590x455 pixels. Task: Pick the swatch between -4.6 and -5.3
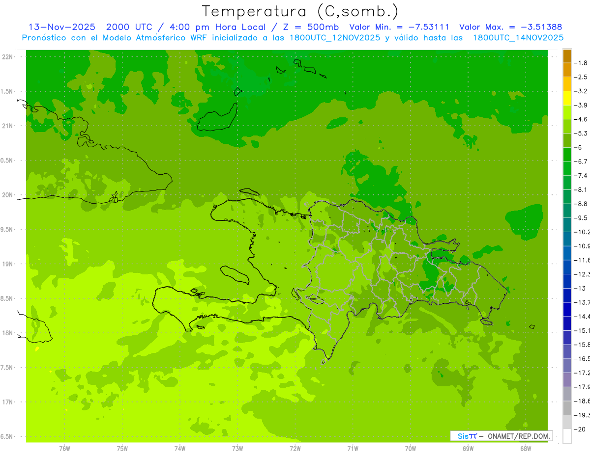tap(567, 127)
